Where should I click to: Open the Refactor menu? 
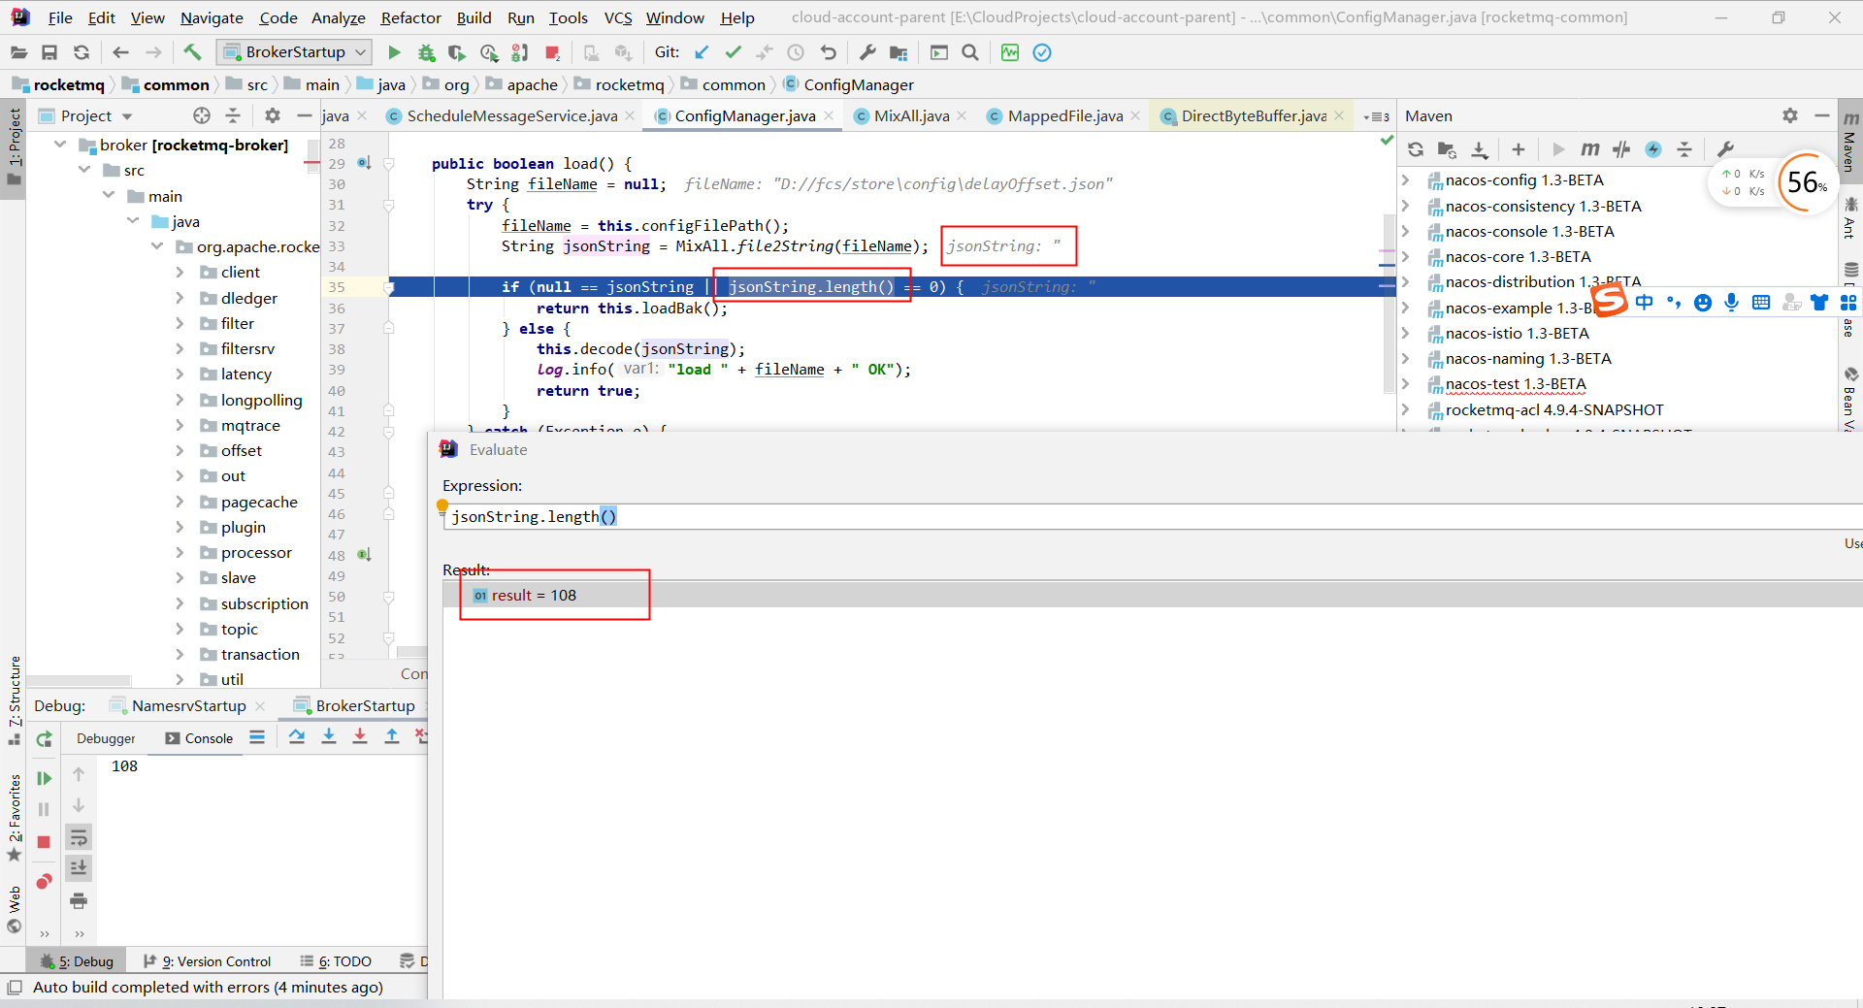(x=410, y=17)
